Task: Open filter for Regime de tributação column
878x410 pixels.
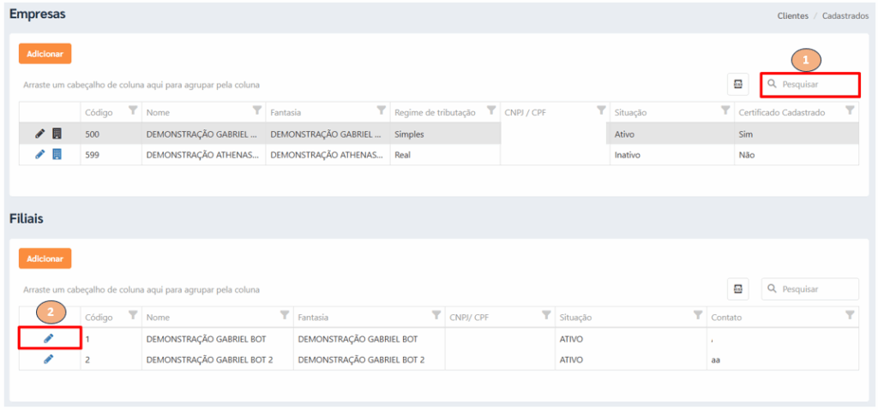Action: (491, 111)
